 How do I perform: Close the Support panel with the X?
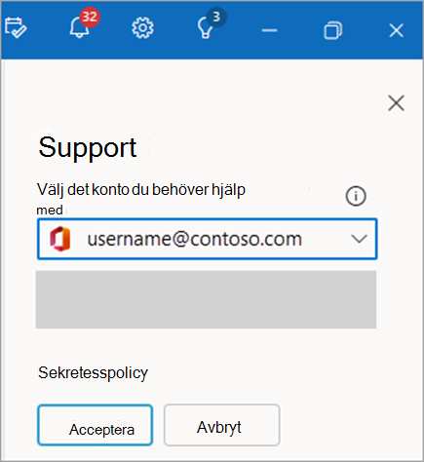396,103
